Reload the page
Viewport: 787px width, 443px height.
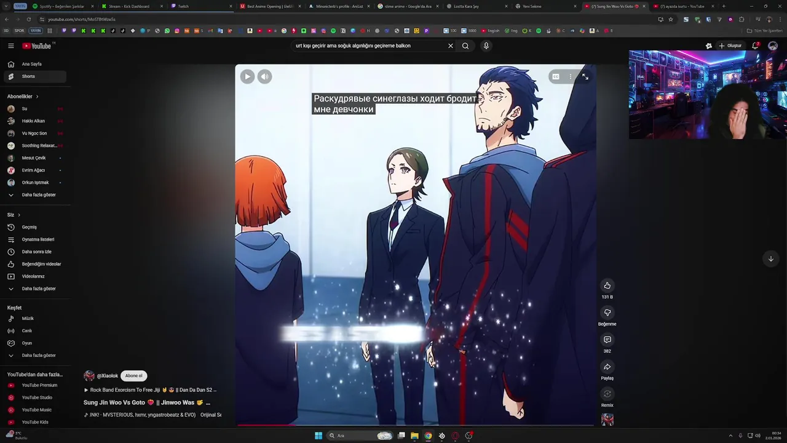click(28, 19)
